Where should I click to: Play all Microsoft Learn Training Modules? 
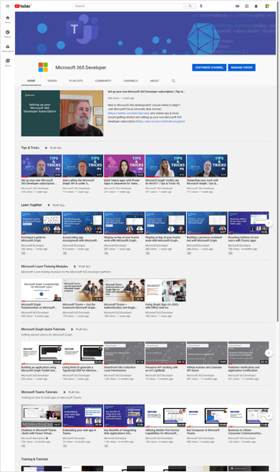(x=82, y=266)
